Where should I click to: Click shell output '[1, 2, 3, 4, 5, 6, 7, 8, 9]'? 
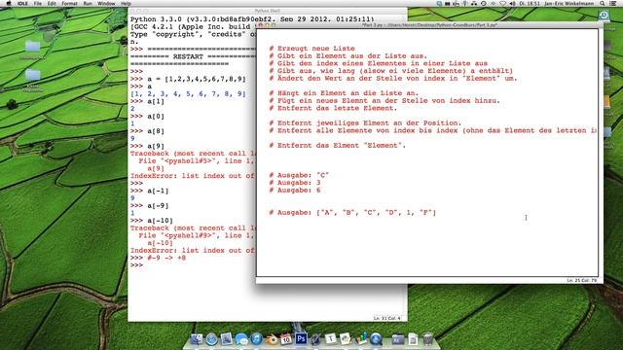[188, 94]
